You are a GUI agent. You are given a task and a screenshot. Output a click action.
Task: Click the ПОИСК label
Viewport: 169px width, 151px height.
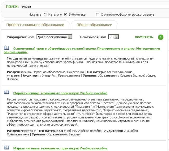[12, 6]
